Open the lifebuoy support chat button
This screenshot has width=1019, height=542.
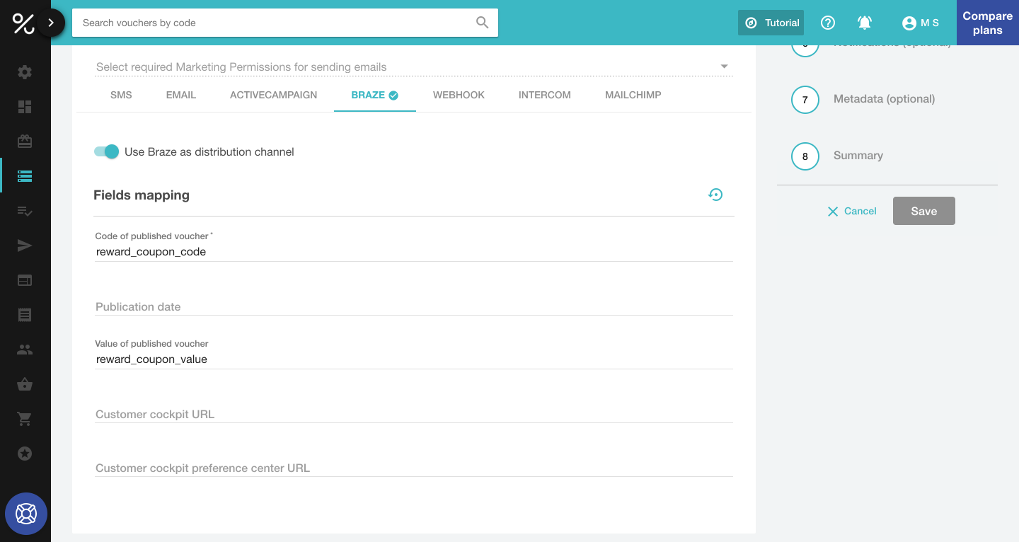[26, 513]
